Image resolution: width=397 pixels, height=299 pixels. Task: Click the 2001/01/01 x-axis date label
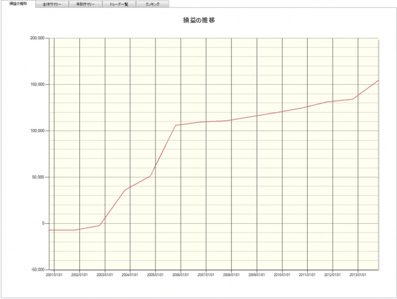(x=54, y=275)
